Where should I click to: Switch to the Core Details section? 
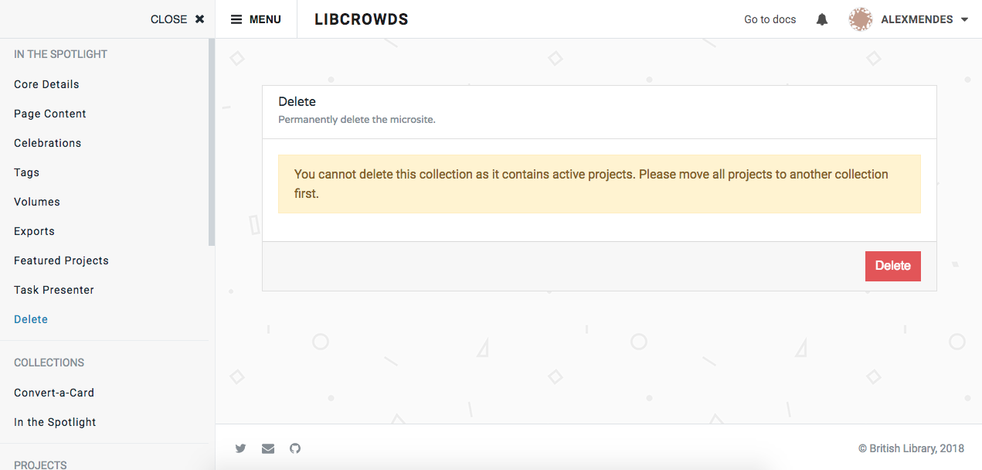(x=46, y=83)
